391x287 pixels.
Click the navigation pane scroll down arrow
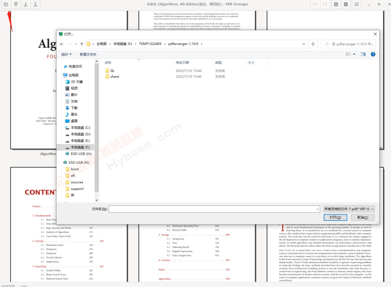pyautogui.click(x=97, y=200)
